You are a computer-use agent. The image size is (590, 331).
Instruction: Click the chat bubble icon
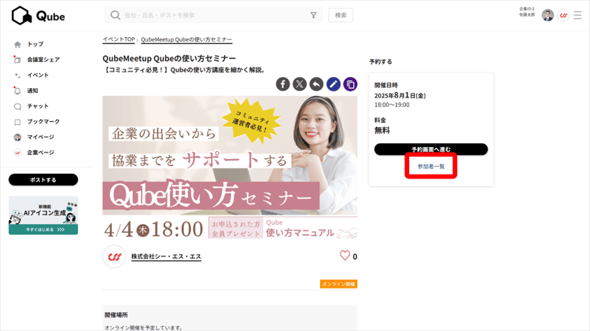coord(17,106)
